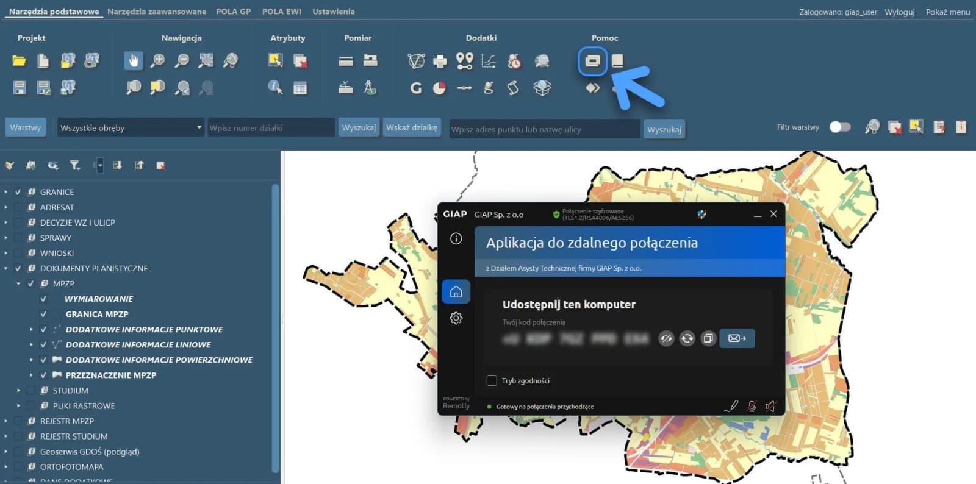Image resolution: width=976 pixels, height=484 pixels.
Task: Click the Wyloguj link
Action: point(900,12)
